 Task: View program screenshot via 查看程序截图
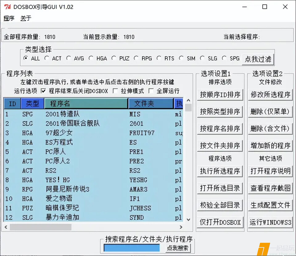click(270, 188)
